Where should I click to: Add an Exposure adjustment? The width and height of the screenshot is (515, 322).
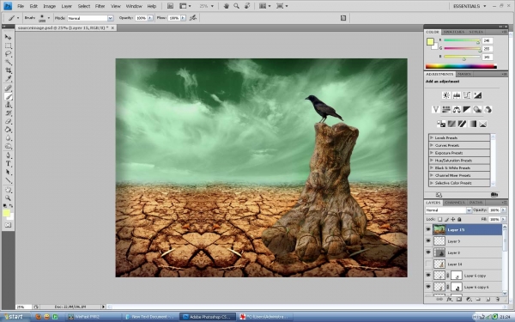tap(477, 95)
